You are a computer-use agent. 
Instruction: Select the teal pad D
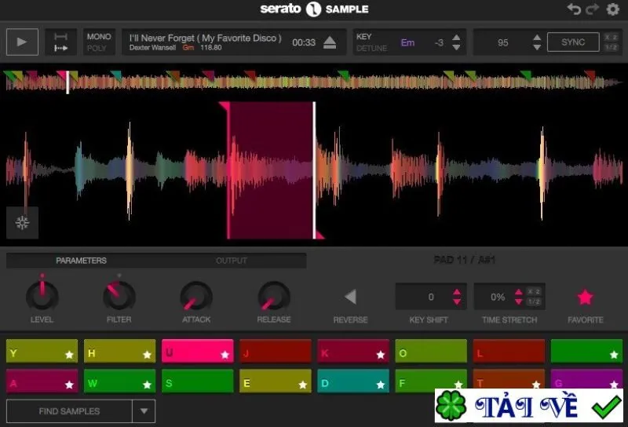[353, 381]
